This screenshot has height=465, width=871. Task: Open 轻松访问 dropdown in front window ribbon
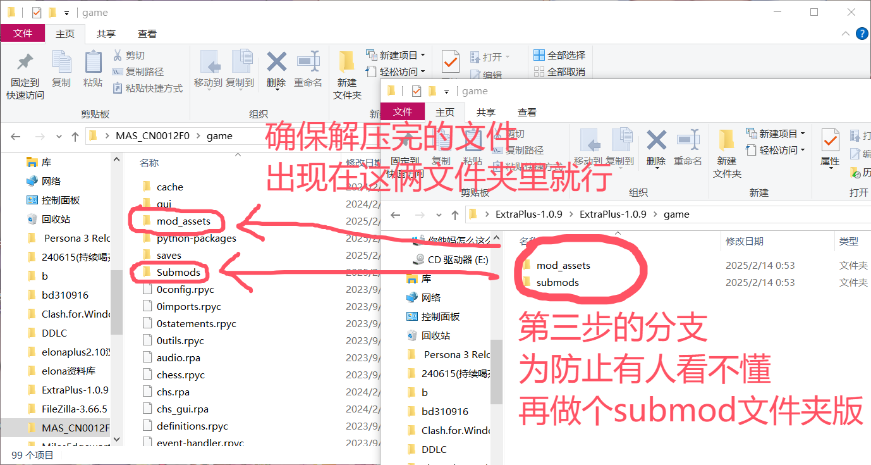coord(776,150)
